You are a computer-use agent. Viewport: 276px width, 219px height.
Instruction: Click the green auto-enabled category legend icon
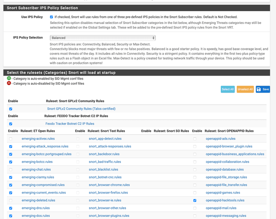coord(9,78)
